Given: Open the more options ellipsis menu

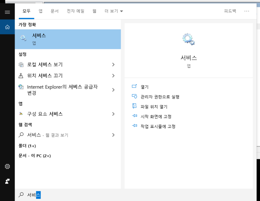Looking at the screenshot, I should pyautogui.click(x=247, y=11).
